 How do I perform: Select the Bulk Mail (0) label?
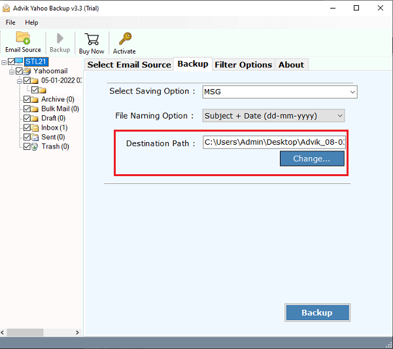tap(60, 109)
